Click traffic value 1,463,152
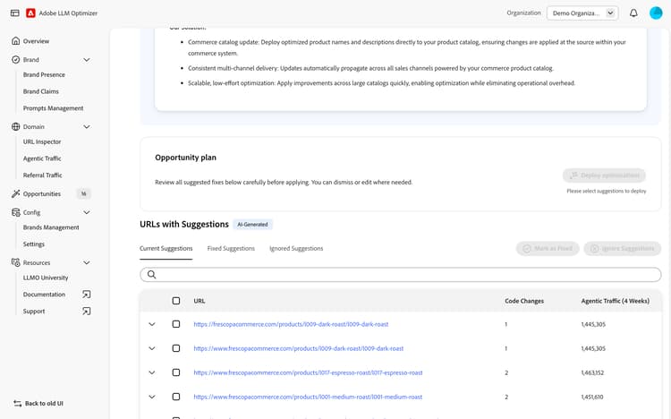671x419 pixels. [592, 372]
